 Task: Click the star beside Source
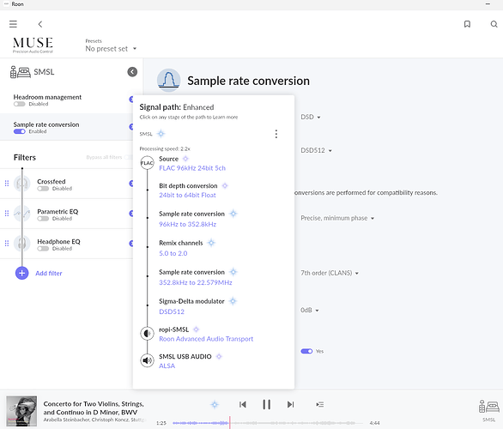[x=185, y=159]
